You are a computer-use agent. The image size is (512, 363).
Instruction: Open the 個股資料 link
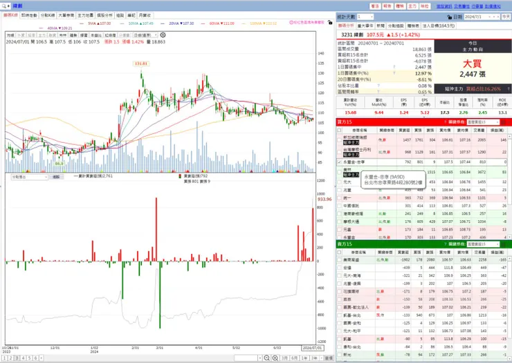444,6
